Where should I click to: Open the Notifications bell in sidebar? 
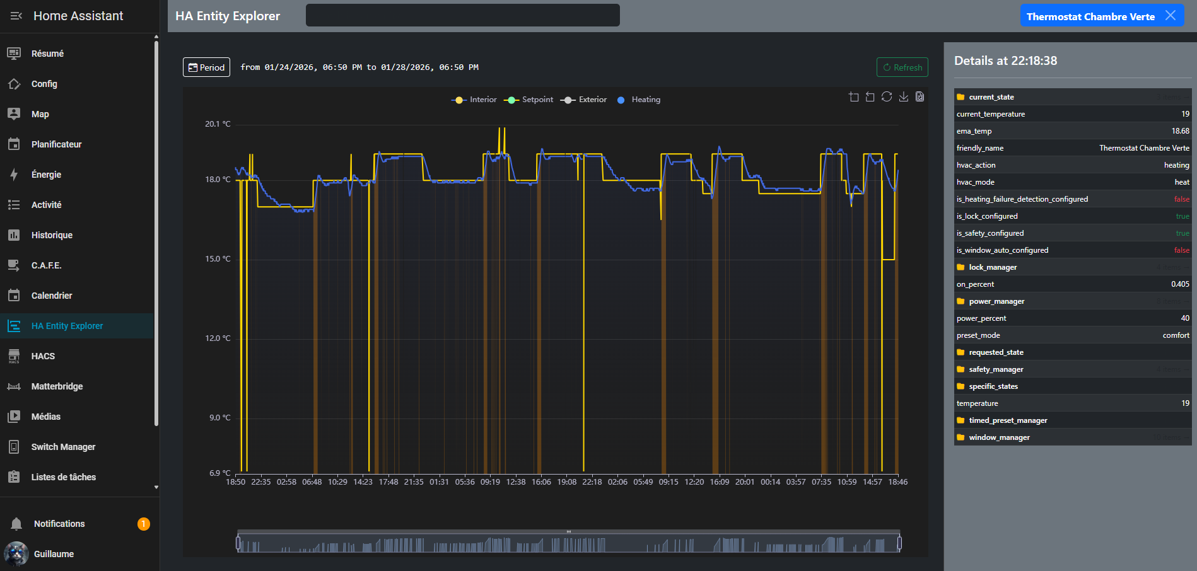point(17,524)
